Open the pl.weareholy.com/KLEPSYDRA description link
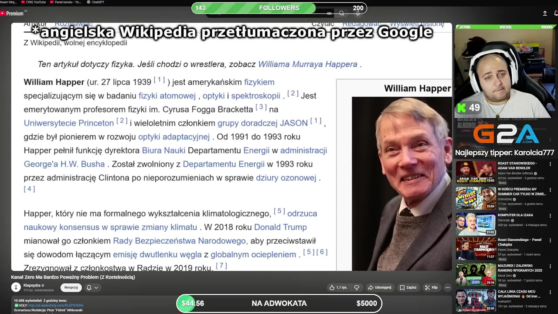Screen dimensions: 558x314 (x=56, y=305)
